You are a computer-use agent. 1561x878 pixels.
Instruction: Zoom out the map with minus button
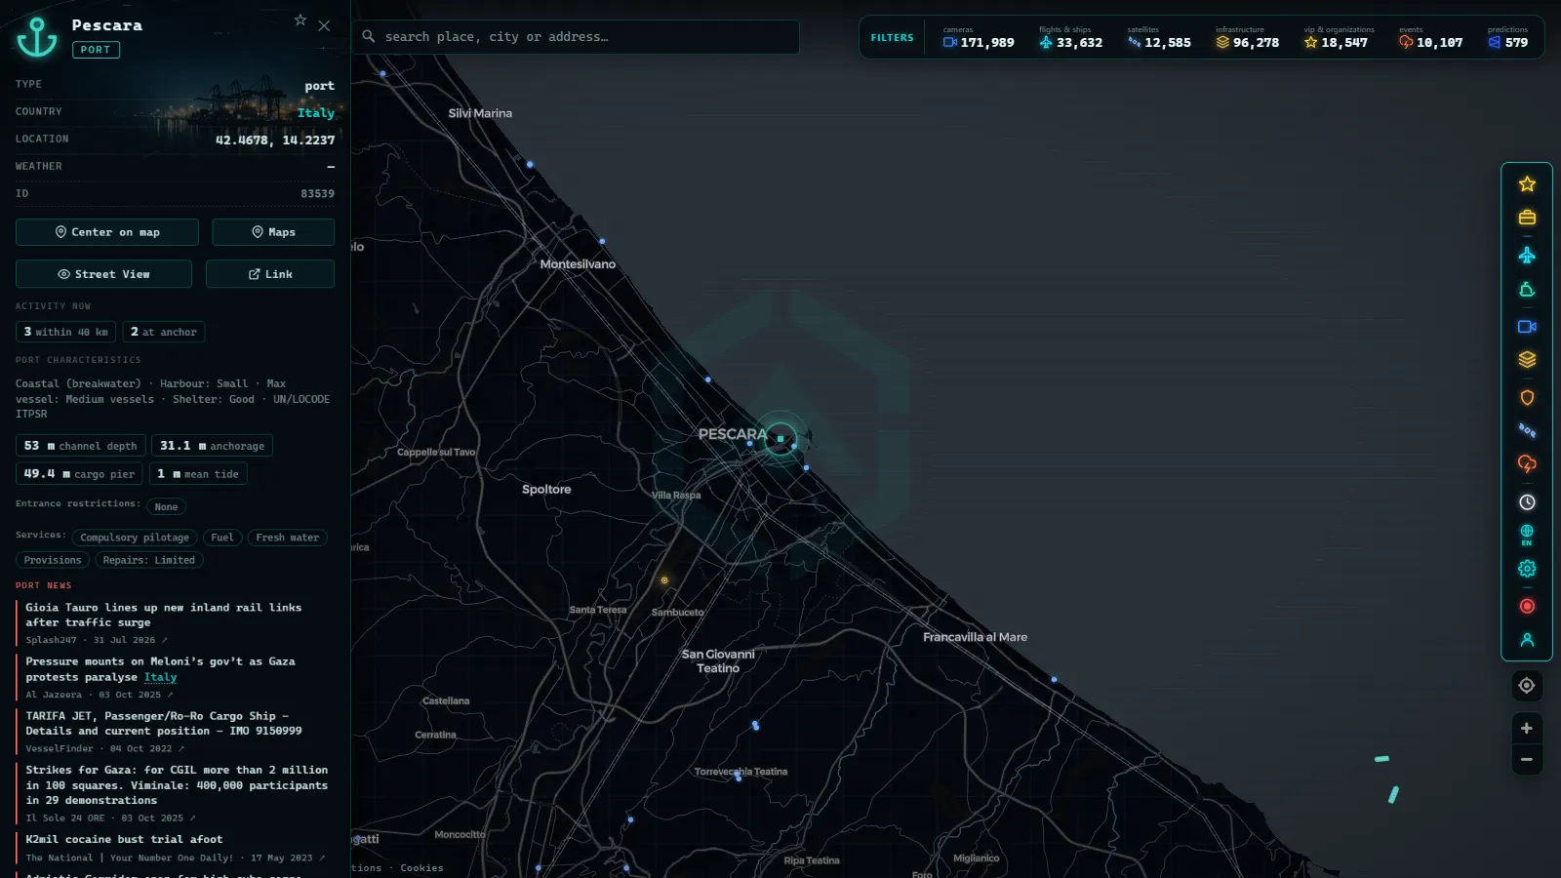1527,760
